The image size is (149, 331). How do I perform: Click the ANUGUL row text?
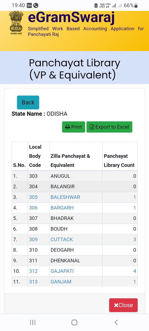point(60,176)
